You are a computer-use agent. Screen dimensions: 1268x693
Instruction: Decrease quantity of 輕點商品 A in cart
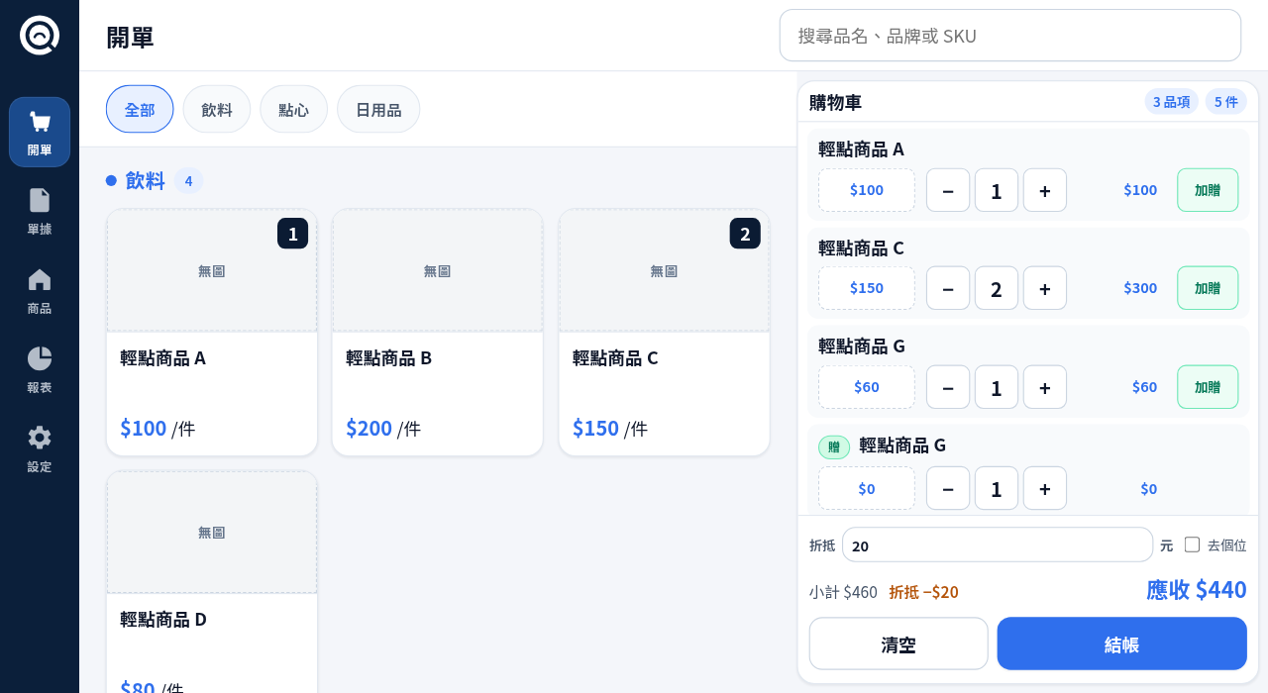coord(948,190)
